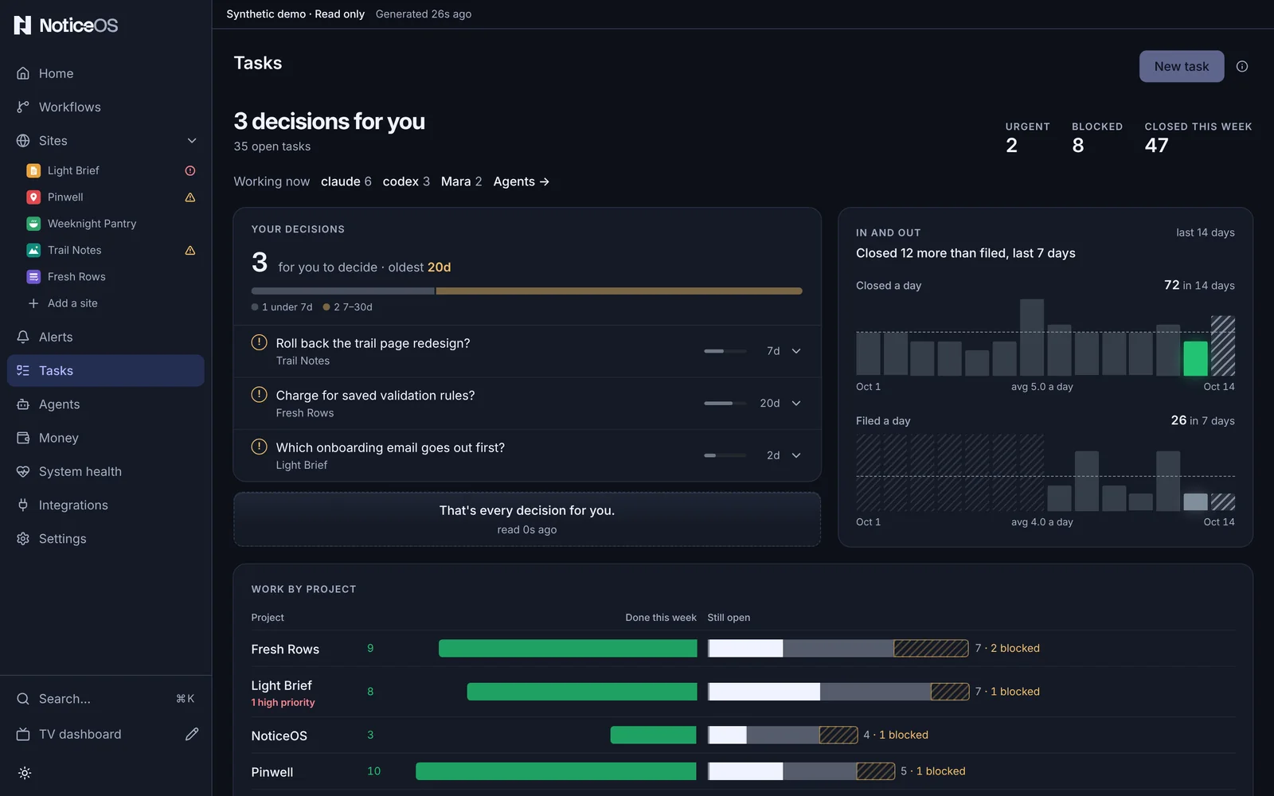
Task: Open the TV dashboard link
Action: 80,734
